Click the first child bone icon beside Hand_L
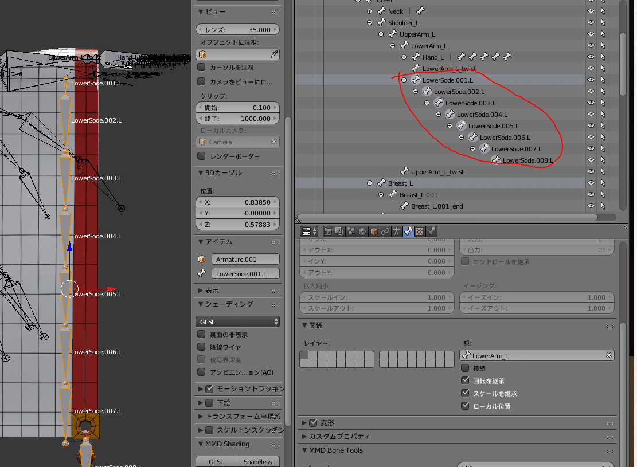637x467 pixels. pos(461,57)
